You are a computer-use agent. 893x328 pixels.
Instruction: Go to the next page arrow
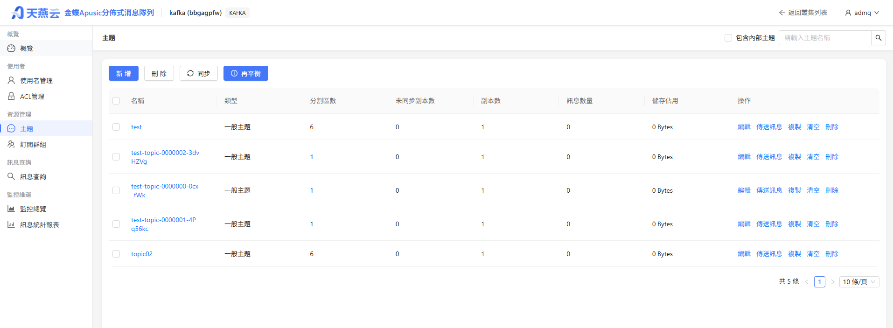pyautogui.click(x=833, y=282)
